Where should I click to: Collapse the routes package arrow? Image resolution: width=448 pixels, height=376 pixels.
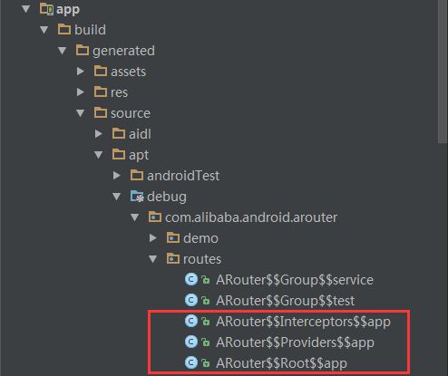click(153, 259)
